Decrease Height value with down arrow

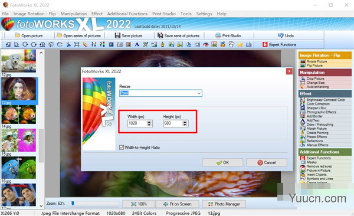(185, 125)
